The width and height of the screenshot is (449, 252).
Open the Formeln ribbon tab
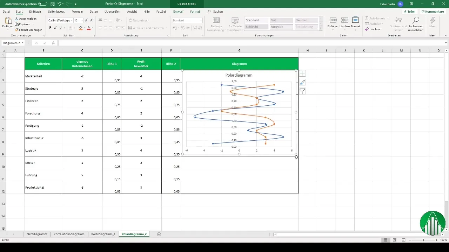(x=77, y=12)
